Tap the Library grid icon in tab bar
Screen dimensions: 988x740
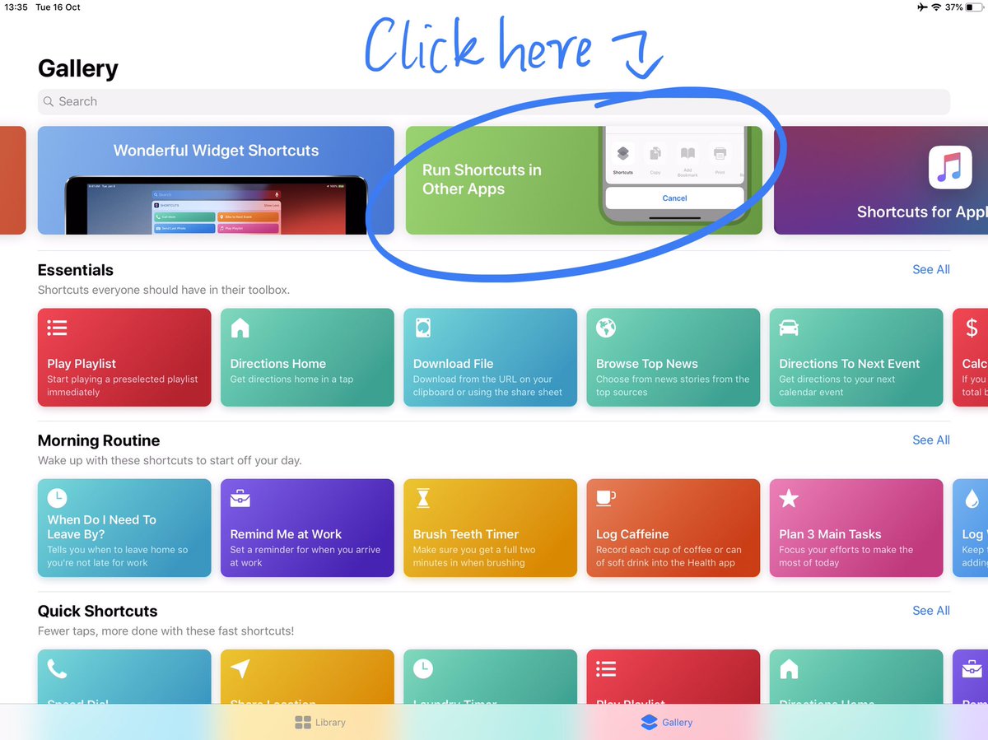pos(302,723)
